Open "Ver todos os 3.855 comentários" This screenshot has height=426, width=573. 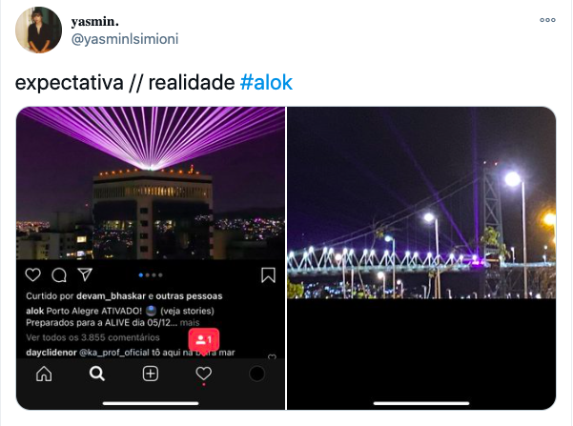(x=92, y=337)
